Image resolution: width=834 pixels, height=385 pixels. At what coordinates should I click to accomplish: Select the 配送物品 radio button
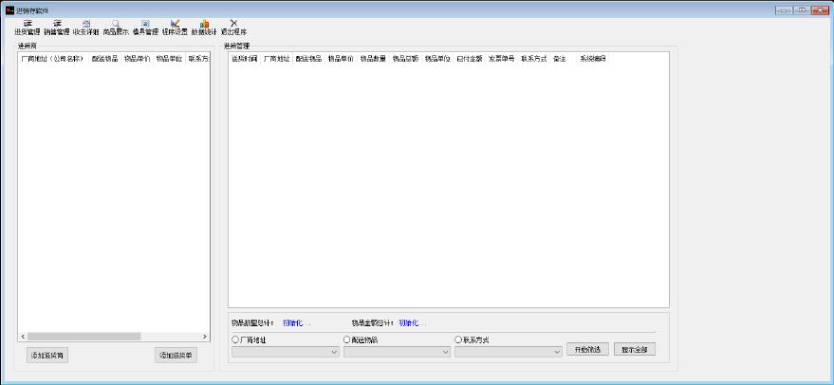tap(347, 339)
